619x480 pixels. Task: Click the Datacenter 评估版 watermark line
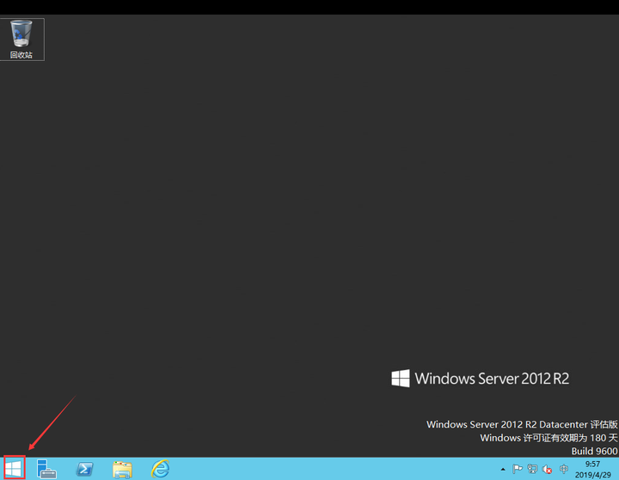tap(522, 424)
